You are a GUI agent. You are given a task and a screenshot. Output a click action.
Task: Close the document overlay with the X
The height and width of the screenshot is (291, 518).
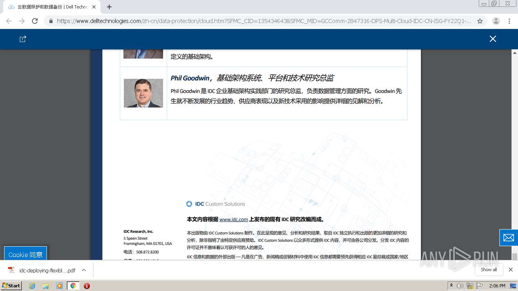[x=493, y=39]
